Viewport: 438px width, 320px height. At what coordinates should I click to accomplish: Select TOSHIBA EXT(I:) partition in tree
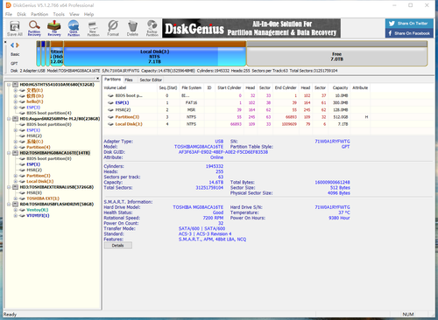click(x=43, y=198)
